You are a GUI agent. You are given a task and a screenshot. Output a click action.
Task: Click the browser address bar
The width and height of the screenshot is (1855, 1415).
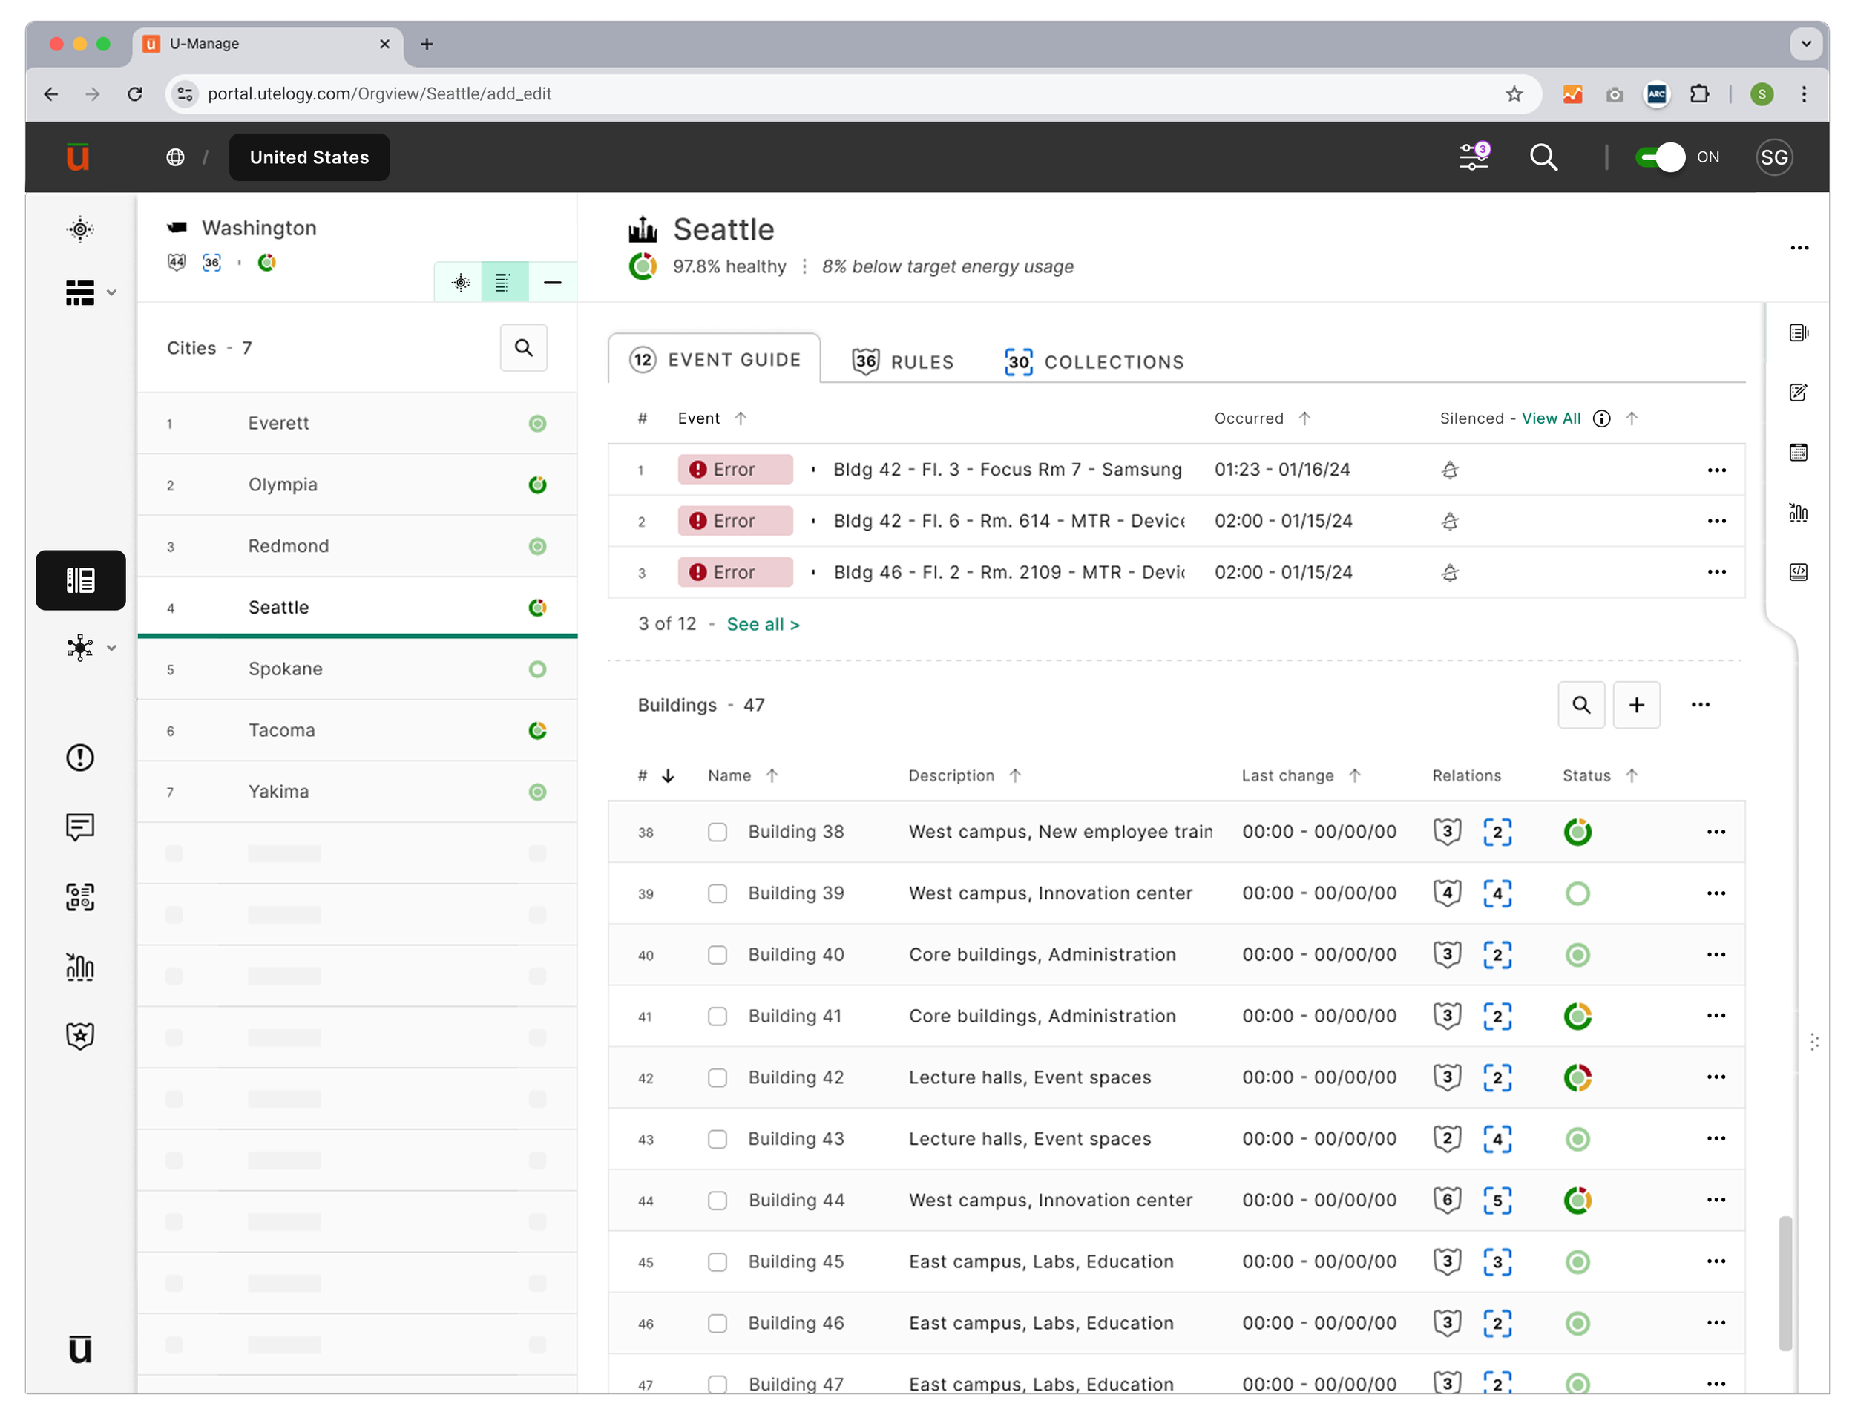pyautogui.click(x=855, y=93)
